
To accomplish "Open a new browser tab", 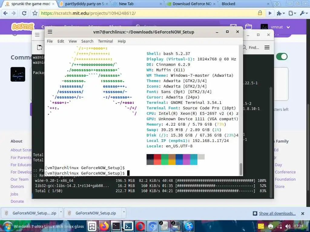I will click(277, 4).
